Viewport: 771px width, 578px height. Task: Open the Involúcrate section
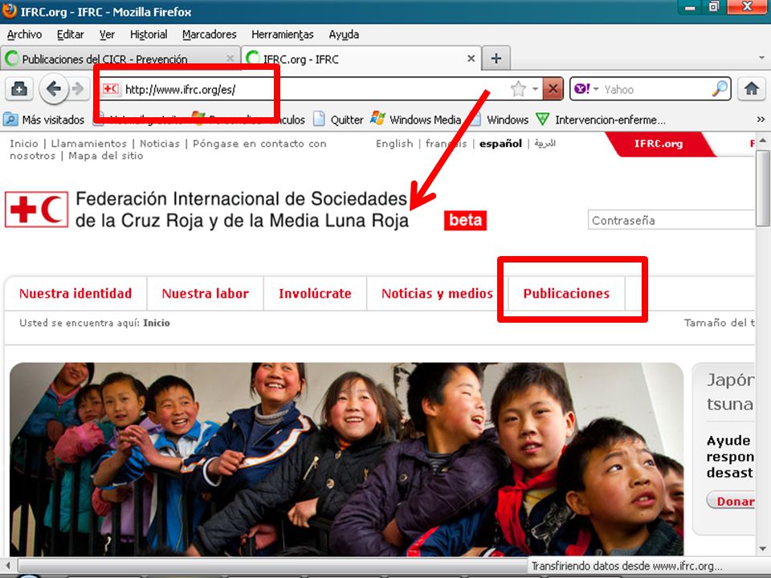tap(315, 294)
